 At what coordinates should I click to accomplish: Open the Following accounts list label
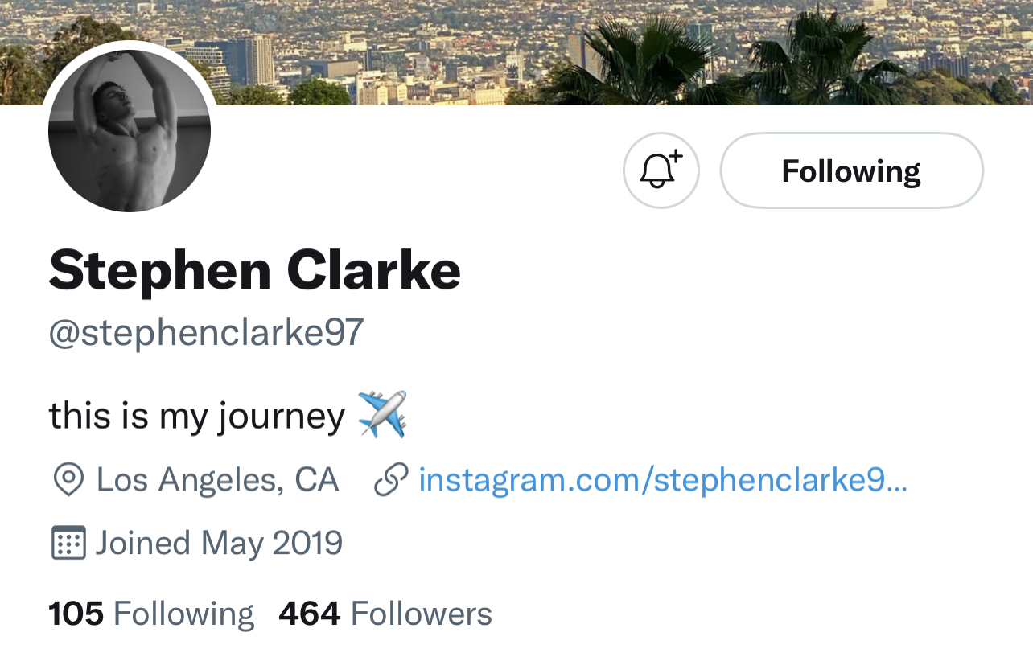[183, 614]
